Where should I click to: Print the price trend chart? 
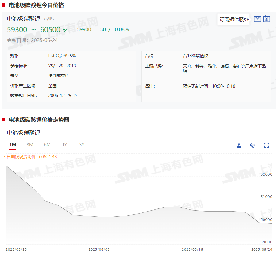[x=253, y=145]
